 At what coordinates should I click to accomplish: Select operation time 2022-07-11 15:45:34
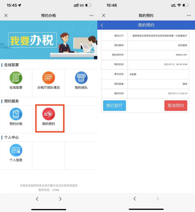pos(178,93)
